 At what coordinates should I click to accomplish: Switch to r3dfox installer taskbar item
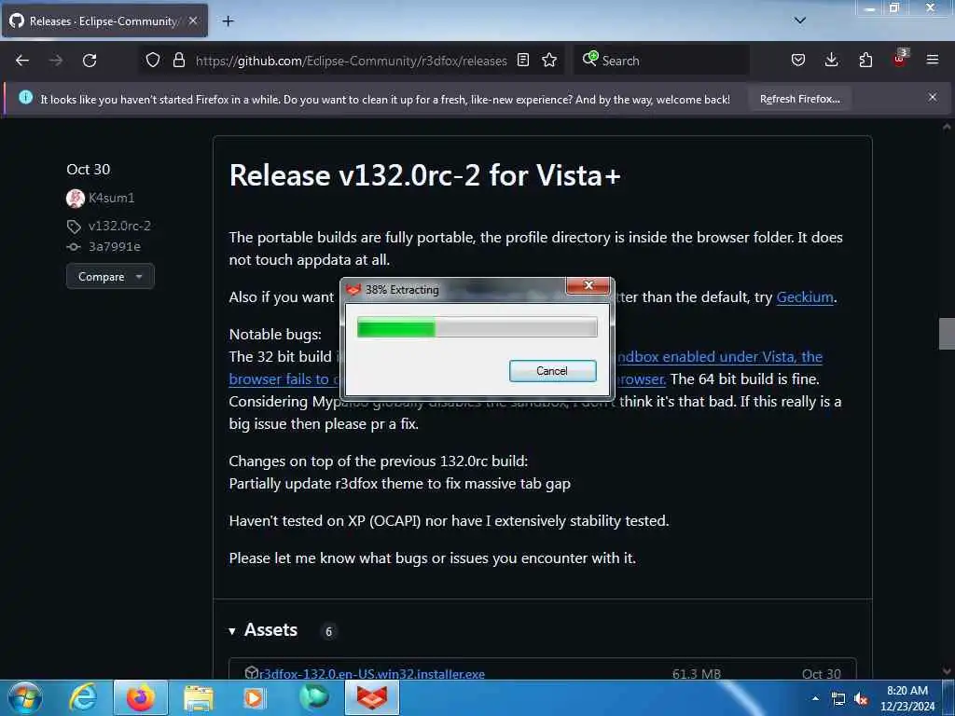tap(372, 697)
